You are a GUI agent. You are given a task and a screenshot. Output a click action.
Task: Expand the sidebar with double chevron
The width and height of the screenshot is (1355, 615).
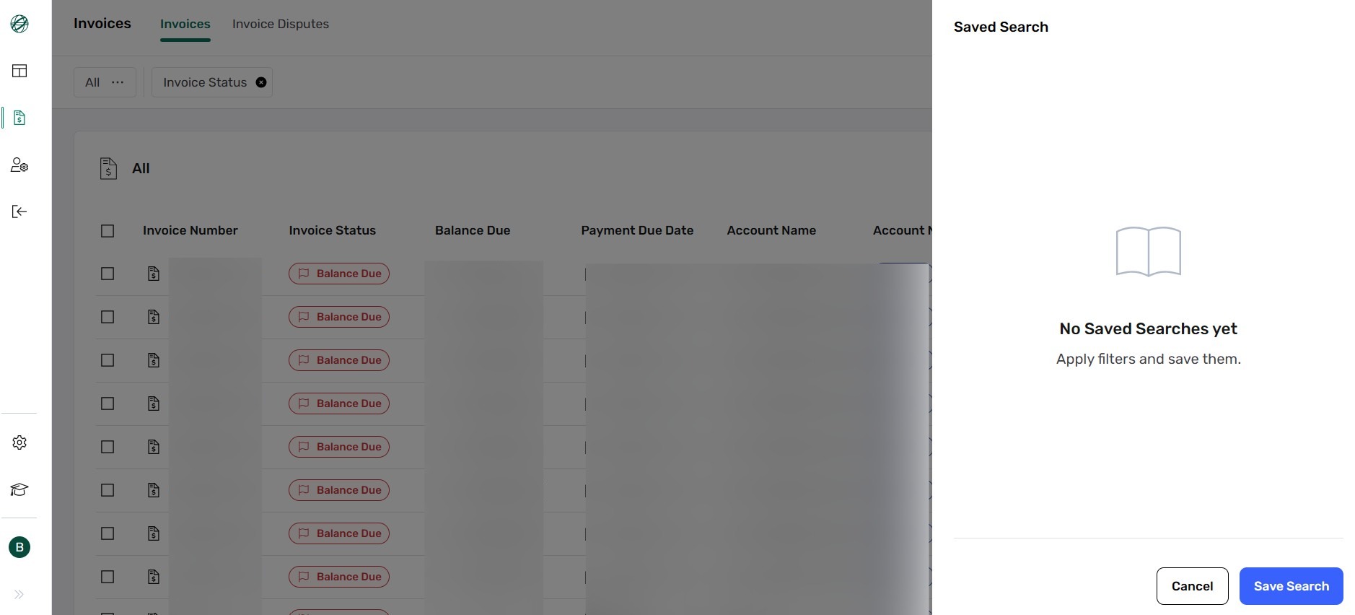[19, 595]
